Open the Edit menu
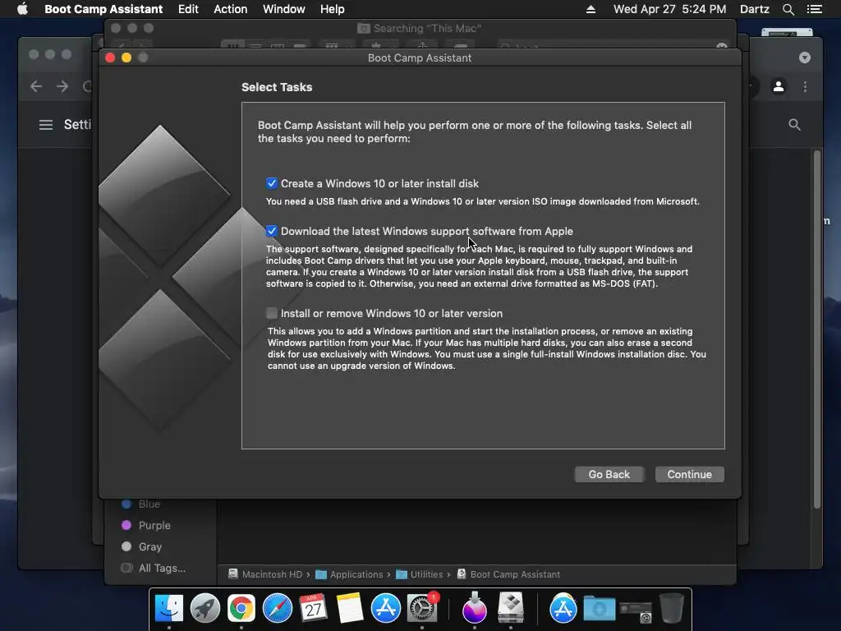The width and height of the screenshot is (841, 631). (188, 9)
